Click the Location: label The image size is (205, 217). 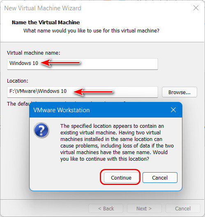pyautogui.click(x=18, y=81)
